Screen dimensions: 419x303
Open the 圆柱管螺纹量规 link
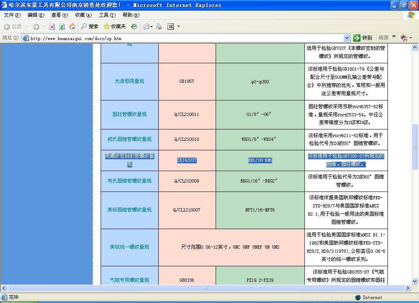coord(129,114)
